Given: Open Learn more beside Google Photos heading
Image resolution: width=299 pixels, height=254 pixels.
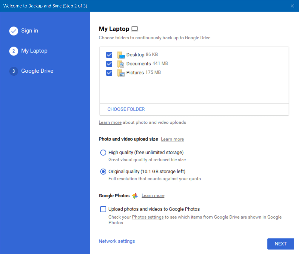Looking at the screenshot, I should [153, 196].
